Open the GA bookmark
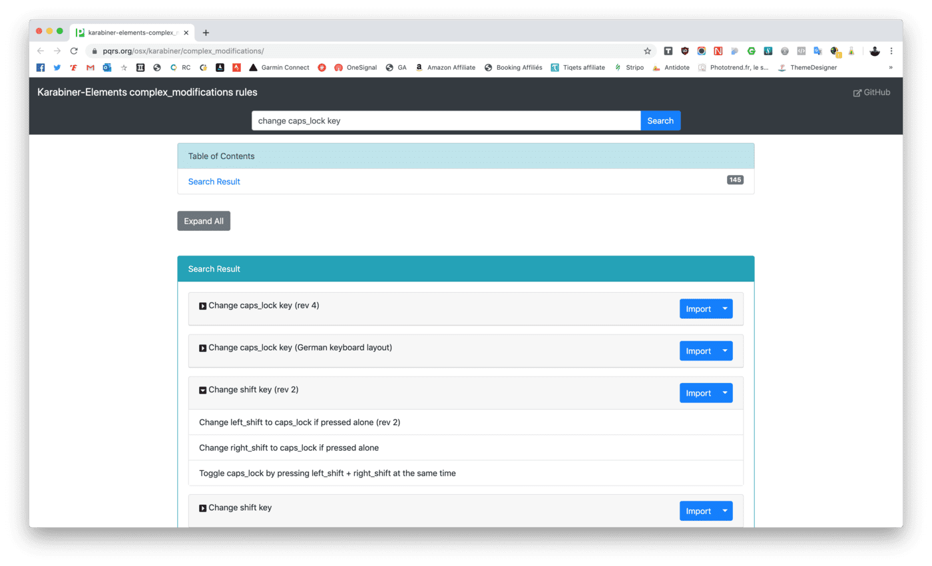 tap(396, 67)
